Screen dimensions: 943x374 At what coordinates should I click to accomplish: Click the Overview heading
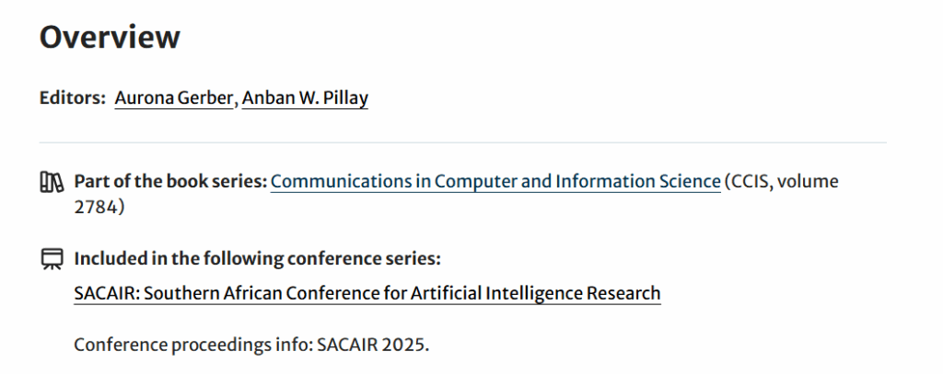[110, 37]
